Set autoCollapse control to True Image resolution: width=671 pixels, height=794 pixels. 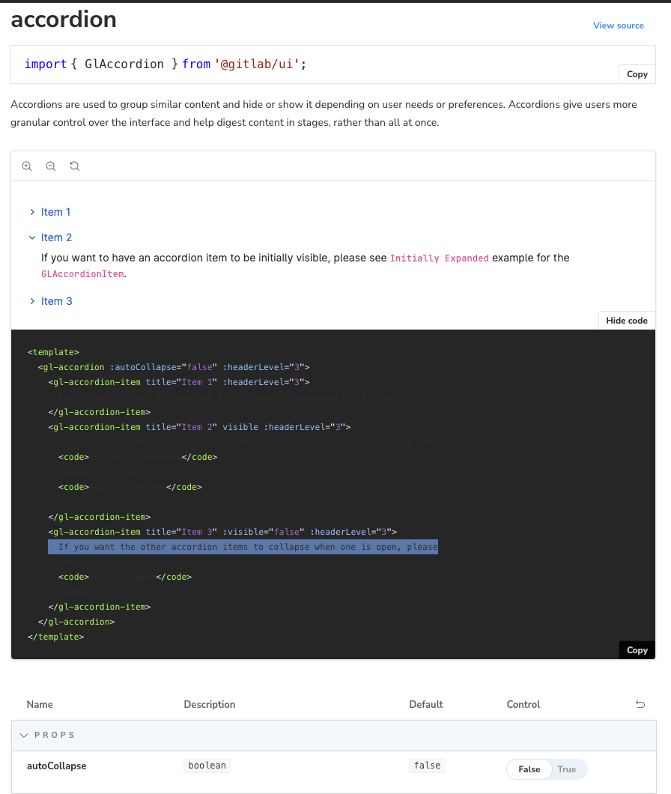click(x=567, y=769)
